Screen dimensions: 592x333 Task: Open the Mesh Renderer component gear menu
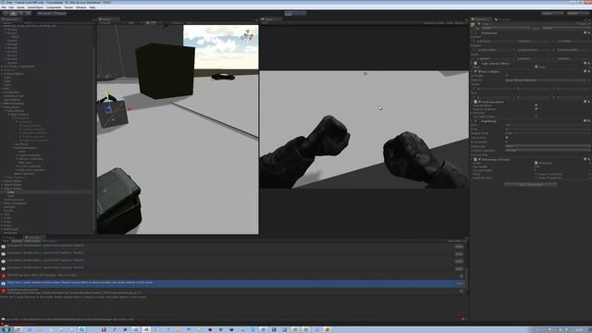[588, 102]
